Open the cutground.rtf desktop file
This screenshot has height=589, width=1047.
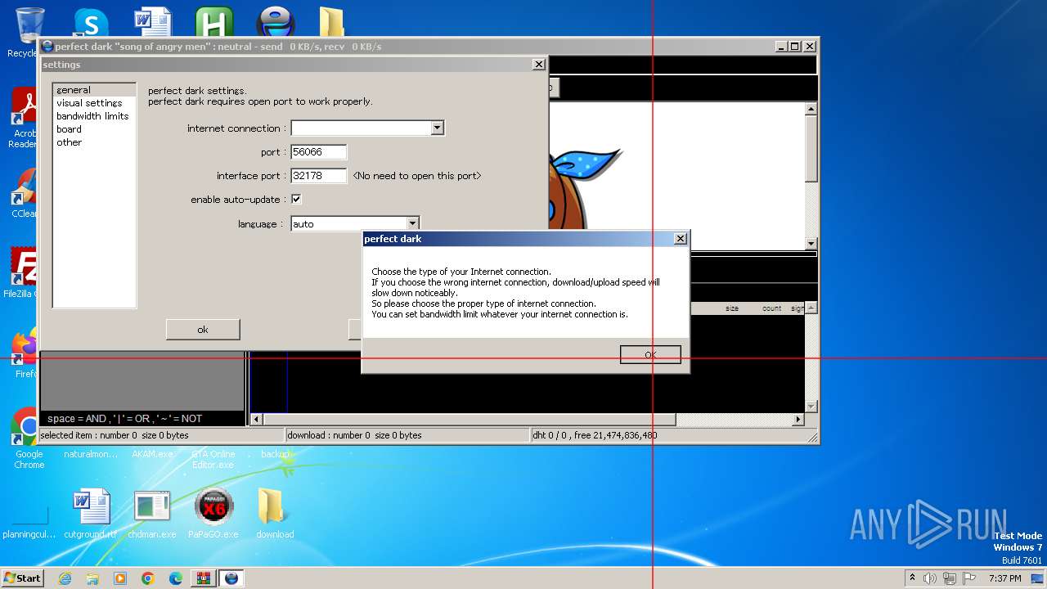click(91, 515)
